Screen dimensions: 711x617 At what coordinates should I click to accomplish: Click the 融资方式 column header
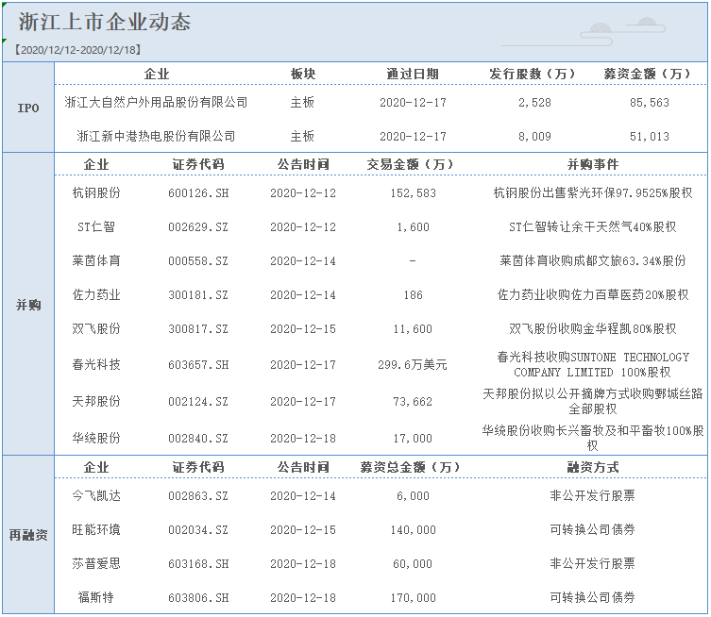pyautogui.click(x=593, y=467)
